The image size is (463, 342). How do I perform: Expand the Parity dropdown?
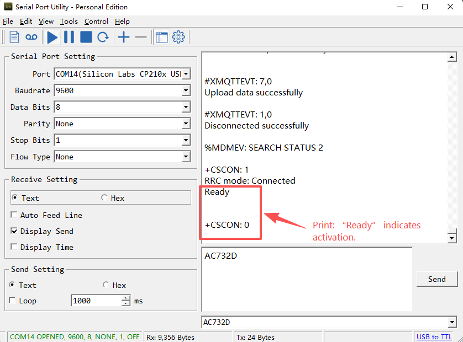click(186, 124)
